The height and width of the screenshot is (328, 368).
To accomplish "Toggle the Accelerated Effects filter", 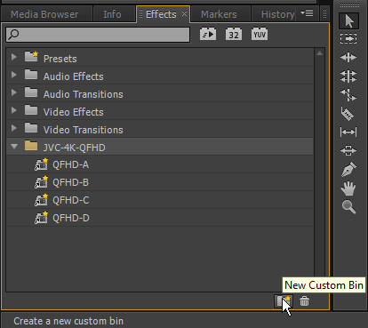I will tap(208, 35).
